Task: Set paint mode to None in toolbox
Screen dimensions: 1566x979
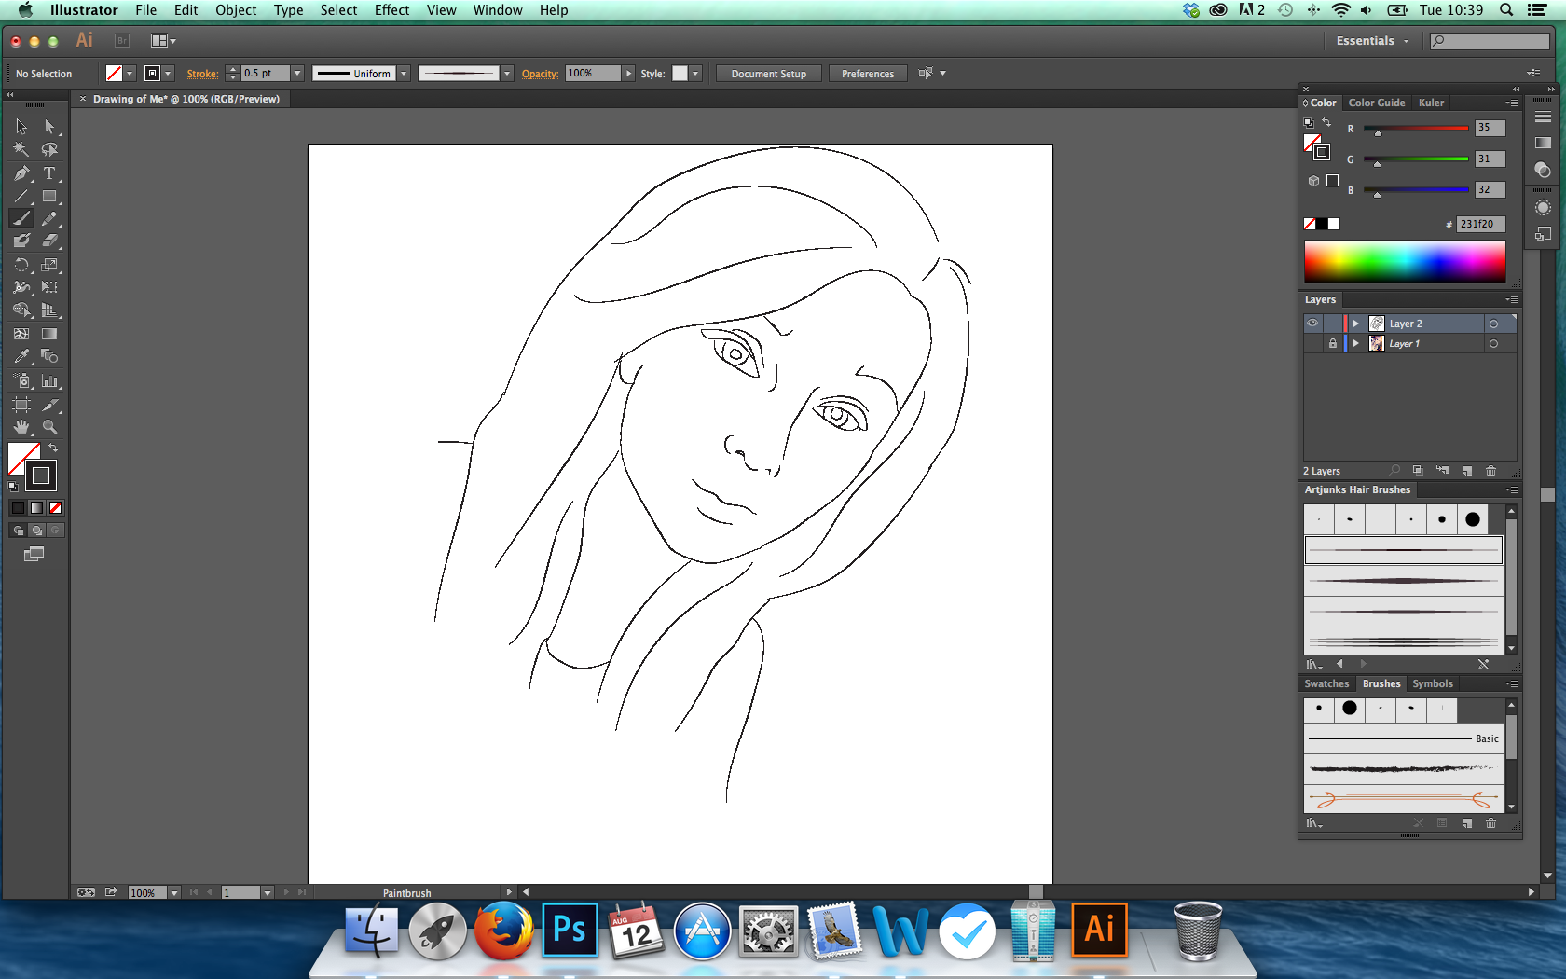Action: [55, 507]
